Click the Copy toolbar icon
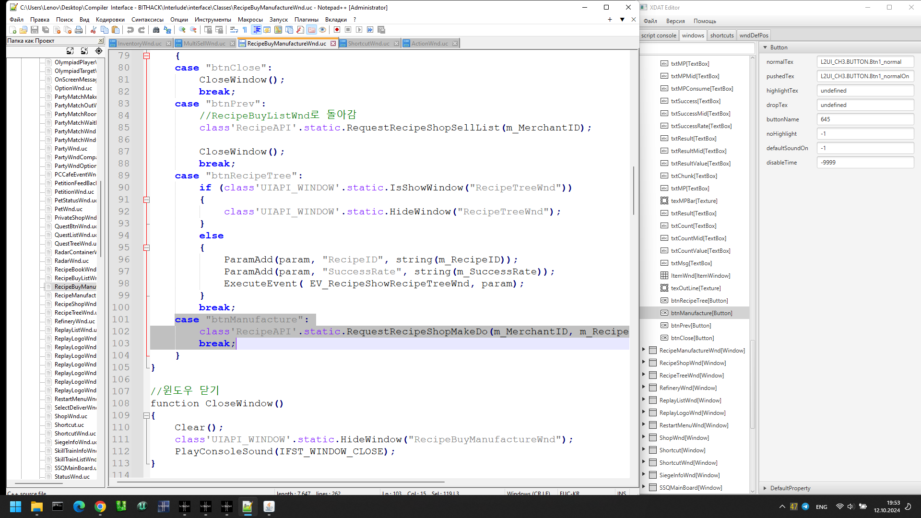Viewport: 921px width, 518px height. coord(105,30)
